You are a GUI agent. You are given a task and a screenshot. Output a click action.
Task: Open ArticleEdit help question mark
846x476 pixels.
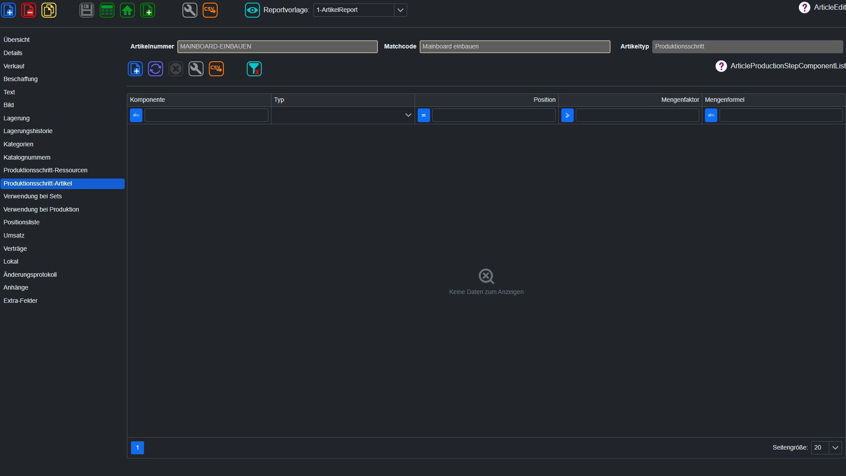coord(804,7)
